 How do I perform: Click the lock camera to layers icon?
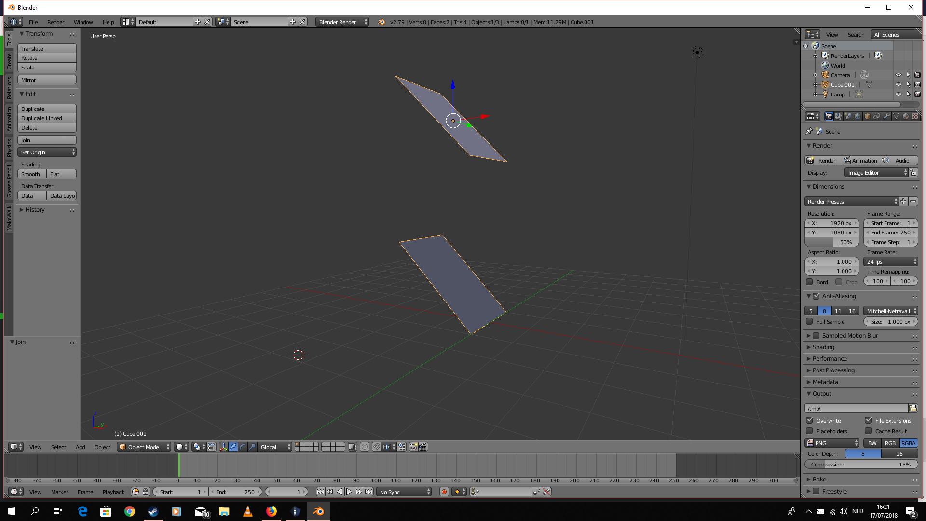(353, 447)
